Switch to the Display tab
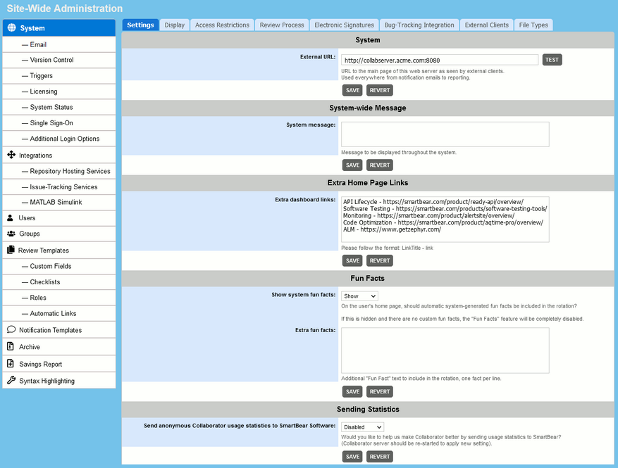 click(175, 25)
